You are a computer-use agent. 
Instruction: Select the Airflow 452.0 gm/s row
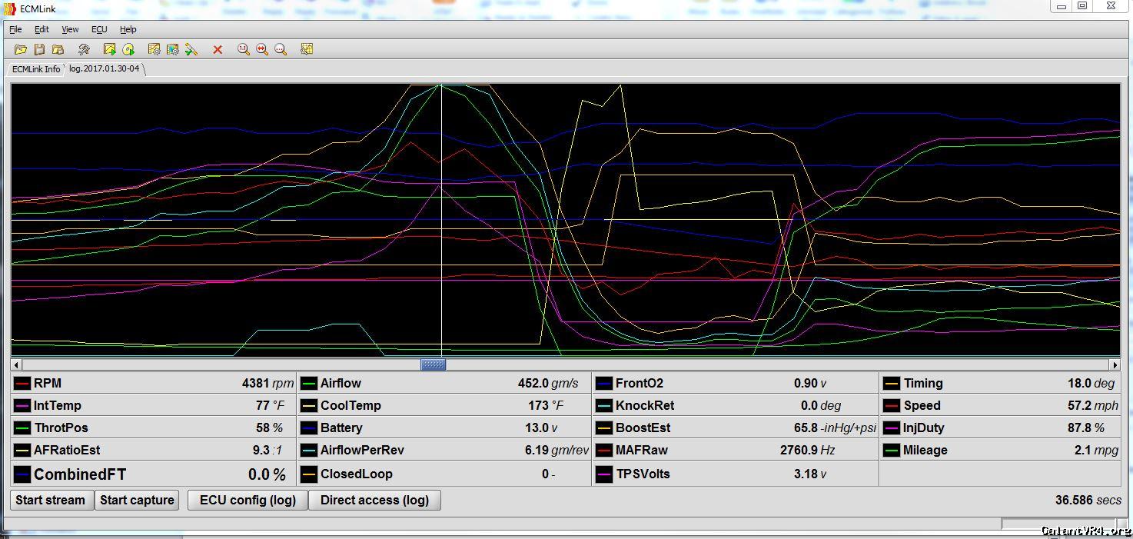point(444,383)
